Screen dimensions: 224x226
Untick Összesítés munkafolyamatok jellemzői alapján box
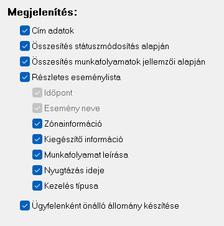pyautogui.click(x=25, y=61)
